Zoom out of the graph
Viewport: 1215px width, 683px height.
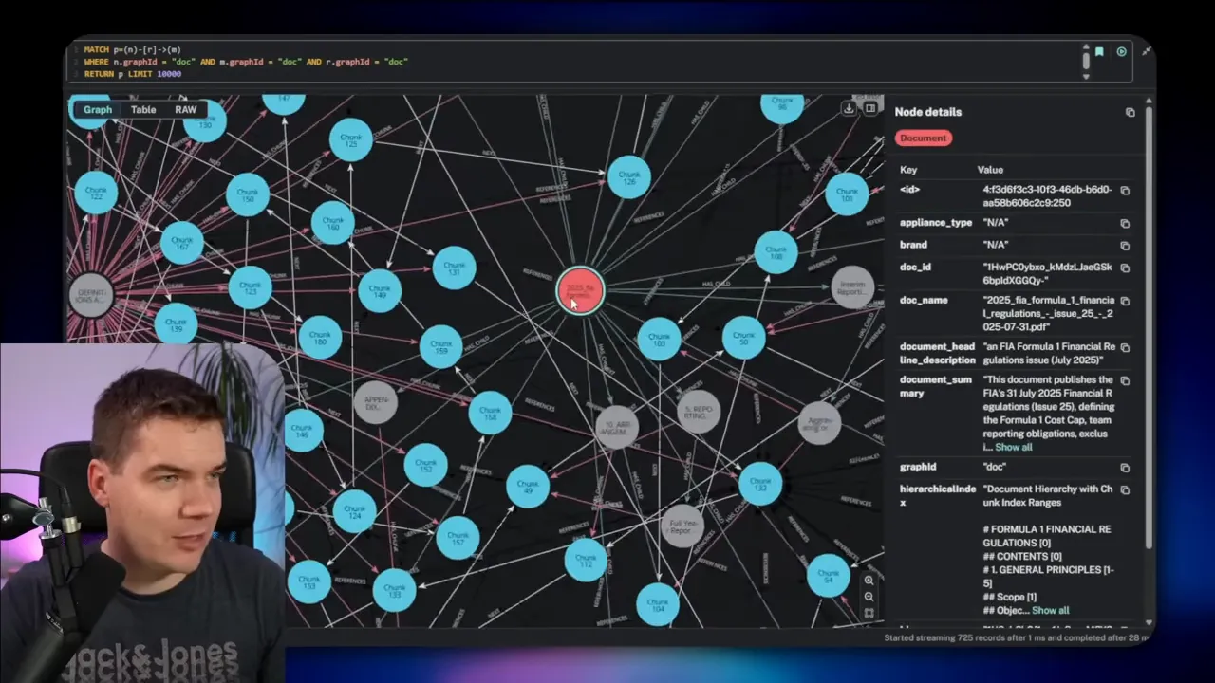[x=869, y=597]
